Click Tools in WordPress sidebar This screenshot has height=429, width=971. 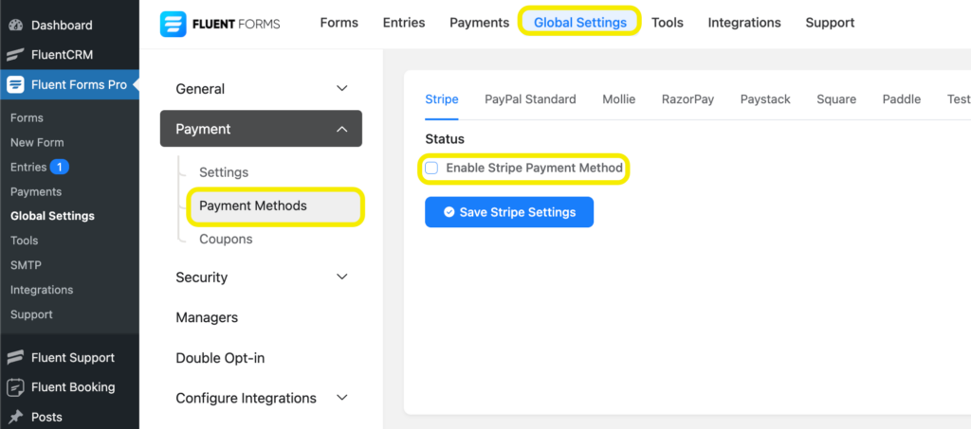point(24,241)
